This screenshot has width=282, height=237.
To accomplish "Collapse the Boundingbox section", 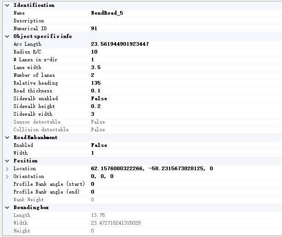I will tap(7, 207).
